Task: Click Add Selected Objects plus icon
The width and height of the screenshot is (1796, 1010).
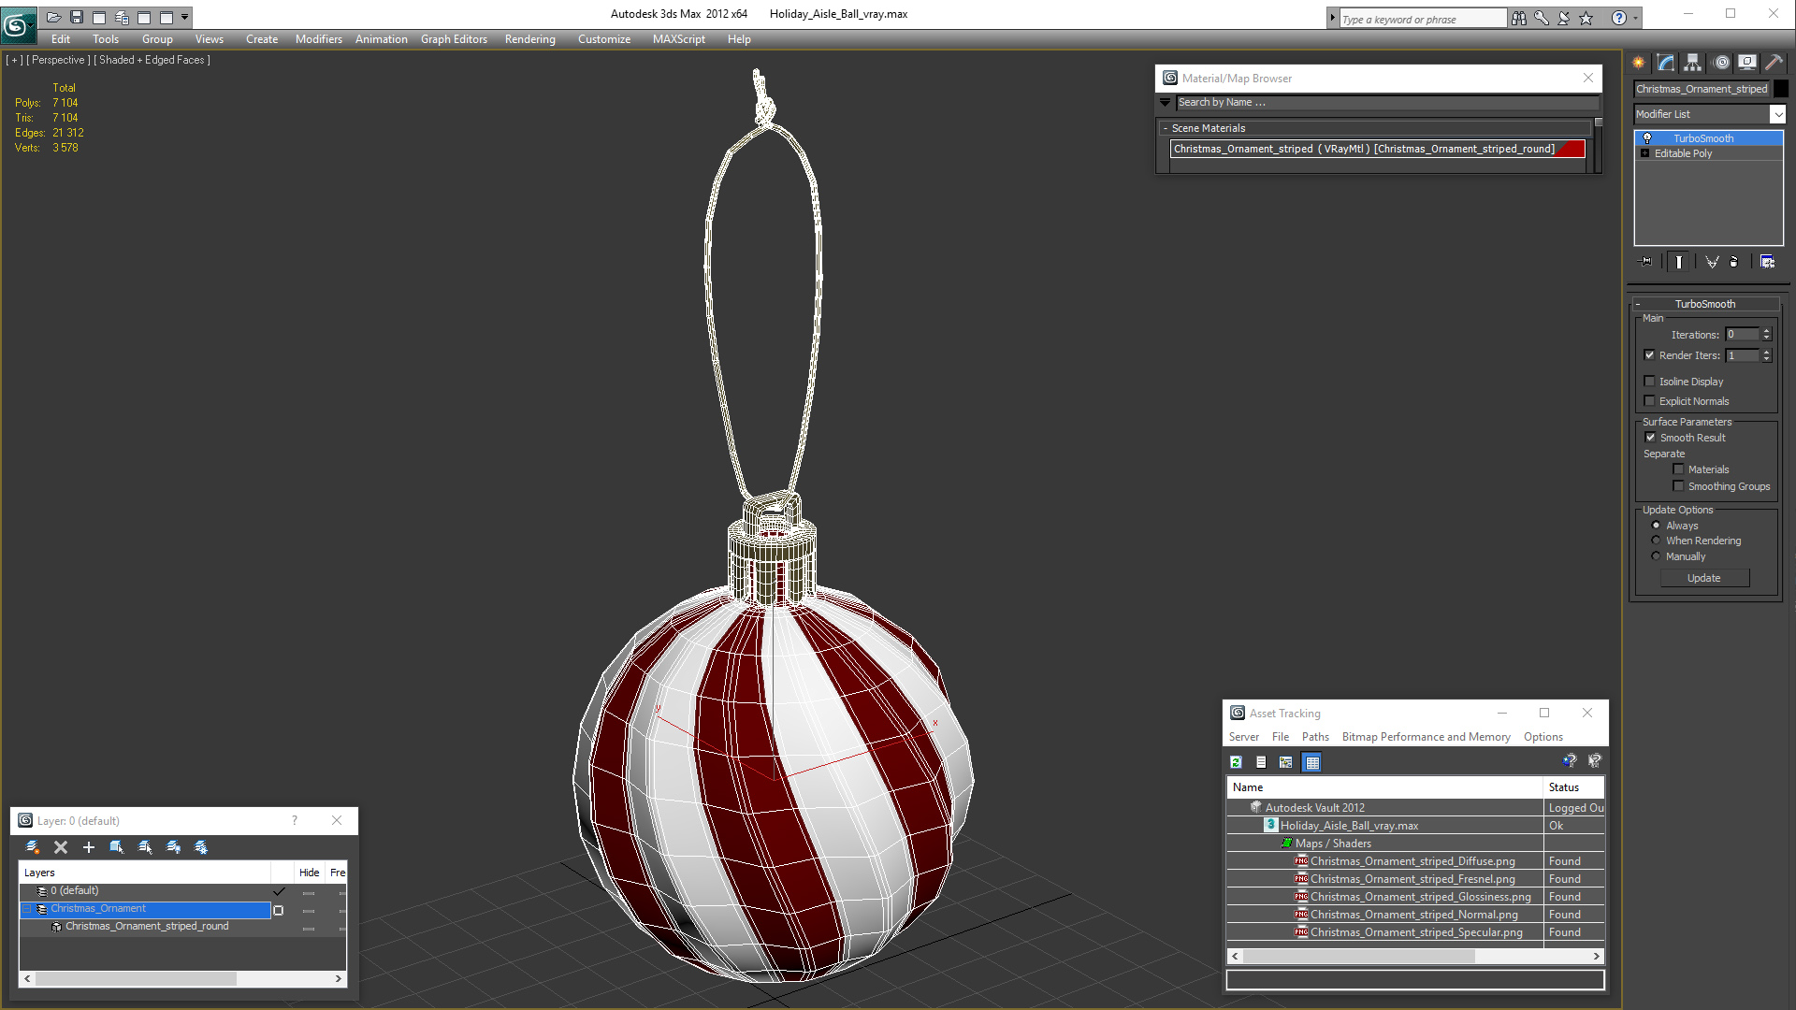Action: 89,847
